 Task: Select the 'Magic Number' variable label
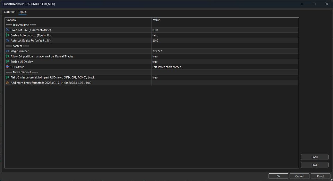tap(19, 51)
